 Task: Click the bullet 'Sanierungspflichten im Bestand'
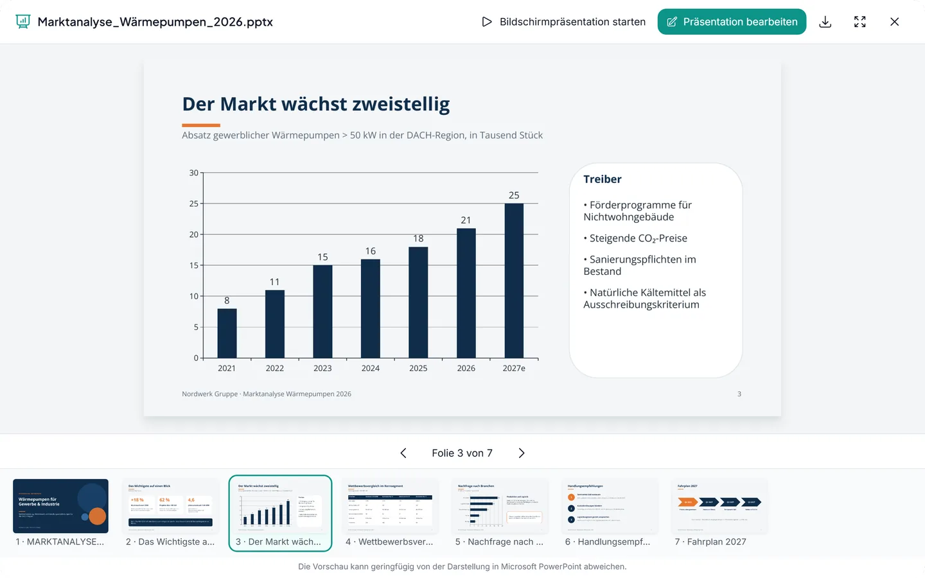[640, 265]
